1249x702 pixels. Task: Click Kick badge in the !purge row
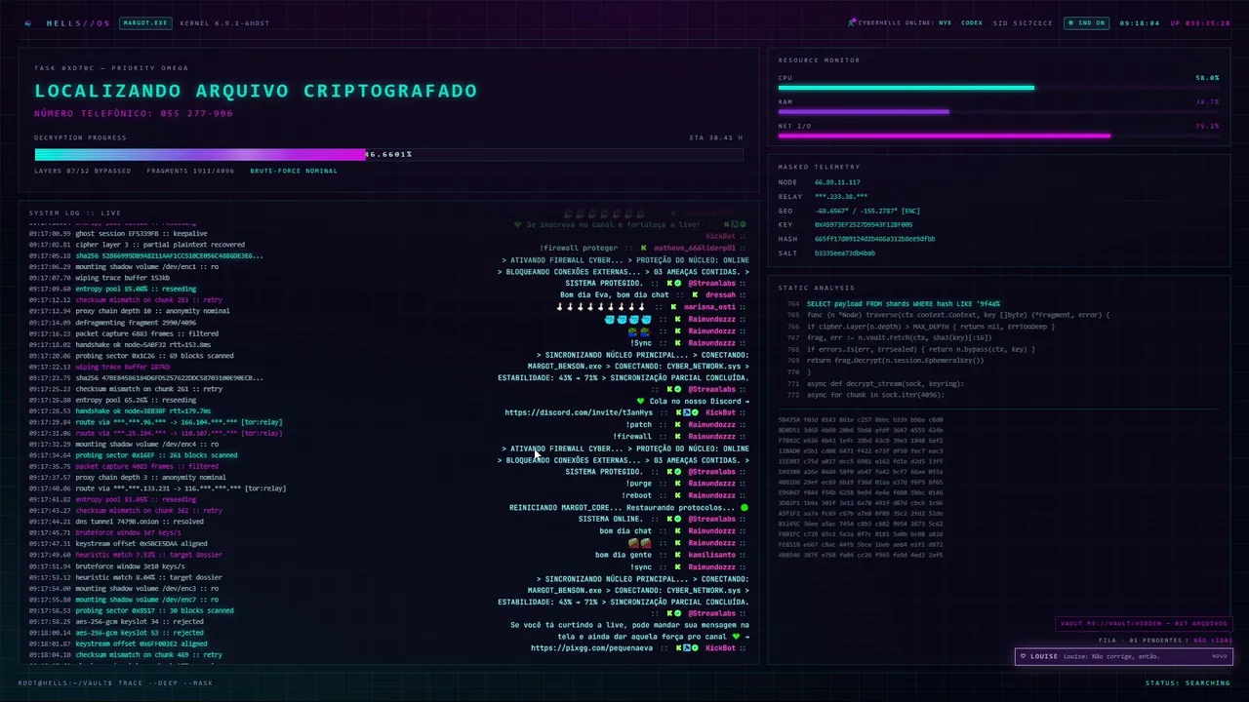[678, 484]
